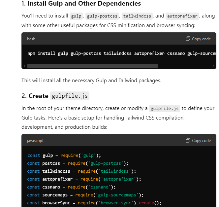Select the inline "gulp-postcss" code tag
Image resolution: width=219 pixels, height=207 pixels.
(102, 16)
